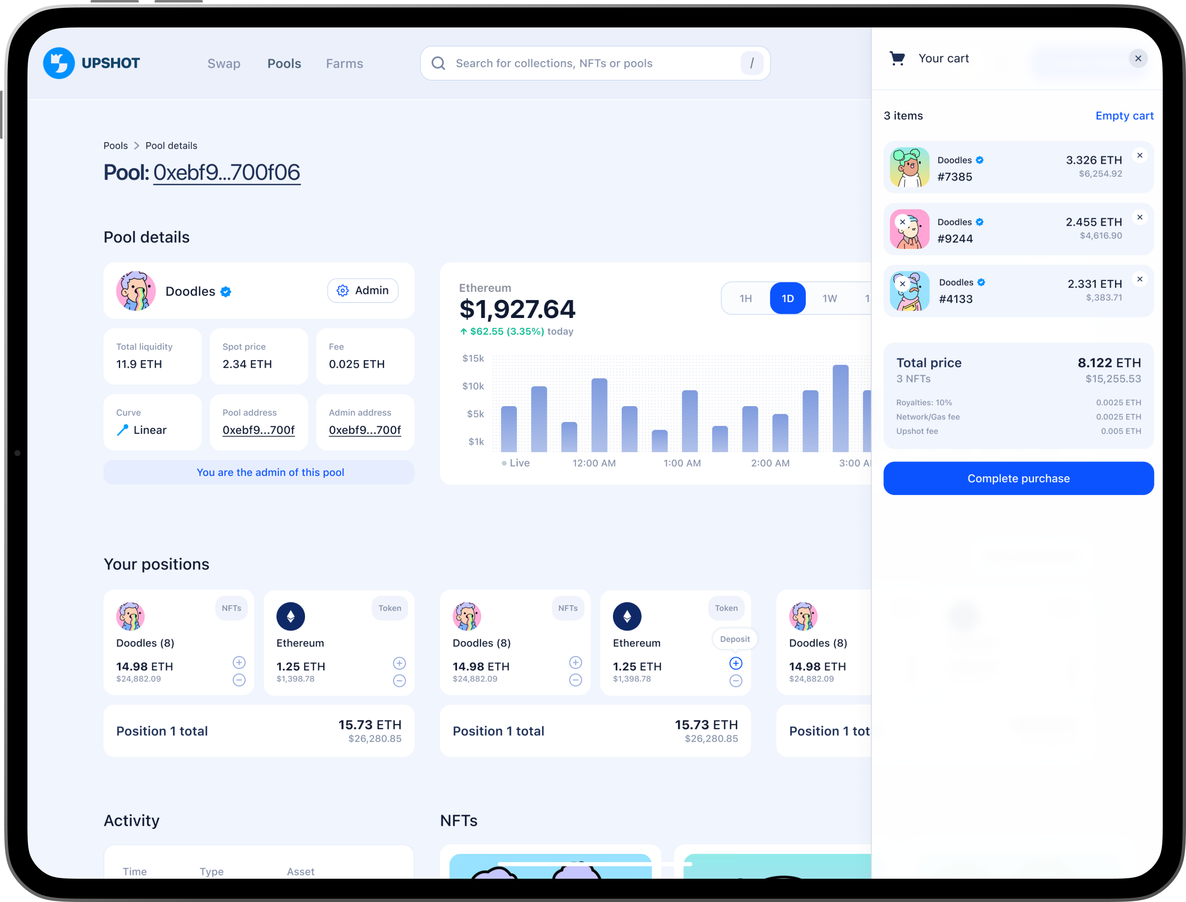Click the Upshot logo icon
1186x902 pixels.
(x=59, y=63)
